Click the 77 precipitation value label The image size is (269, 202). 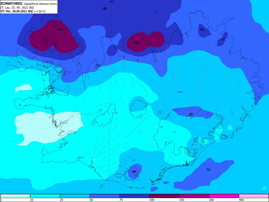point(223,40)
